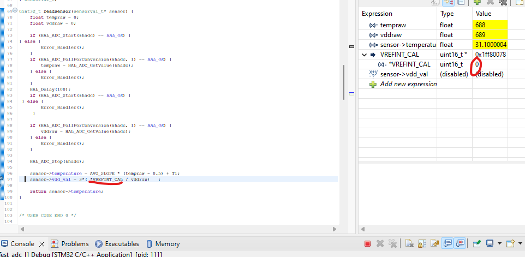Pin the current console
The width and height of the screenshot is (525, 257).
coord(477,243)
